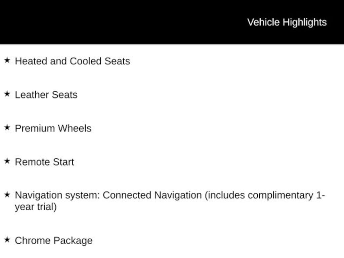
Task: Click the star bullet beside Premium Wheels
Action: [x=7, y=127]
